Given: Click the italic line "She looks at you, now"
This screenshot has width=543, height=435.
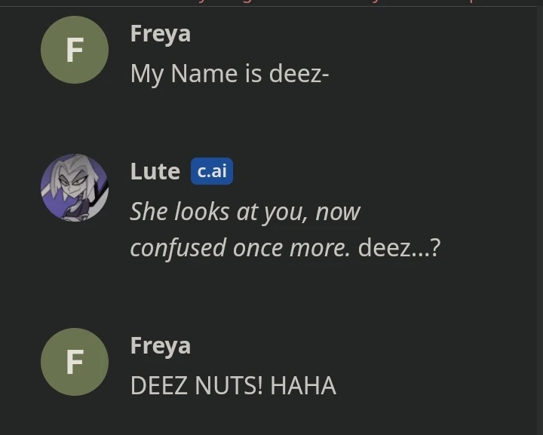Looking at the screenshot, I should 245,212.
